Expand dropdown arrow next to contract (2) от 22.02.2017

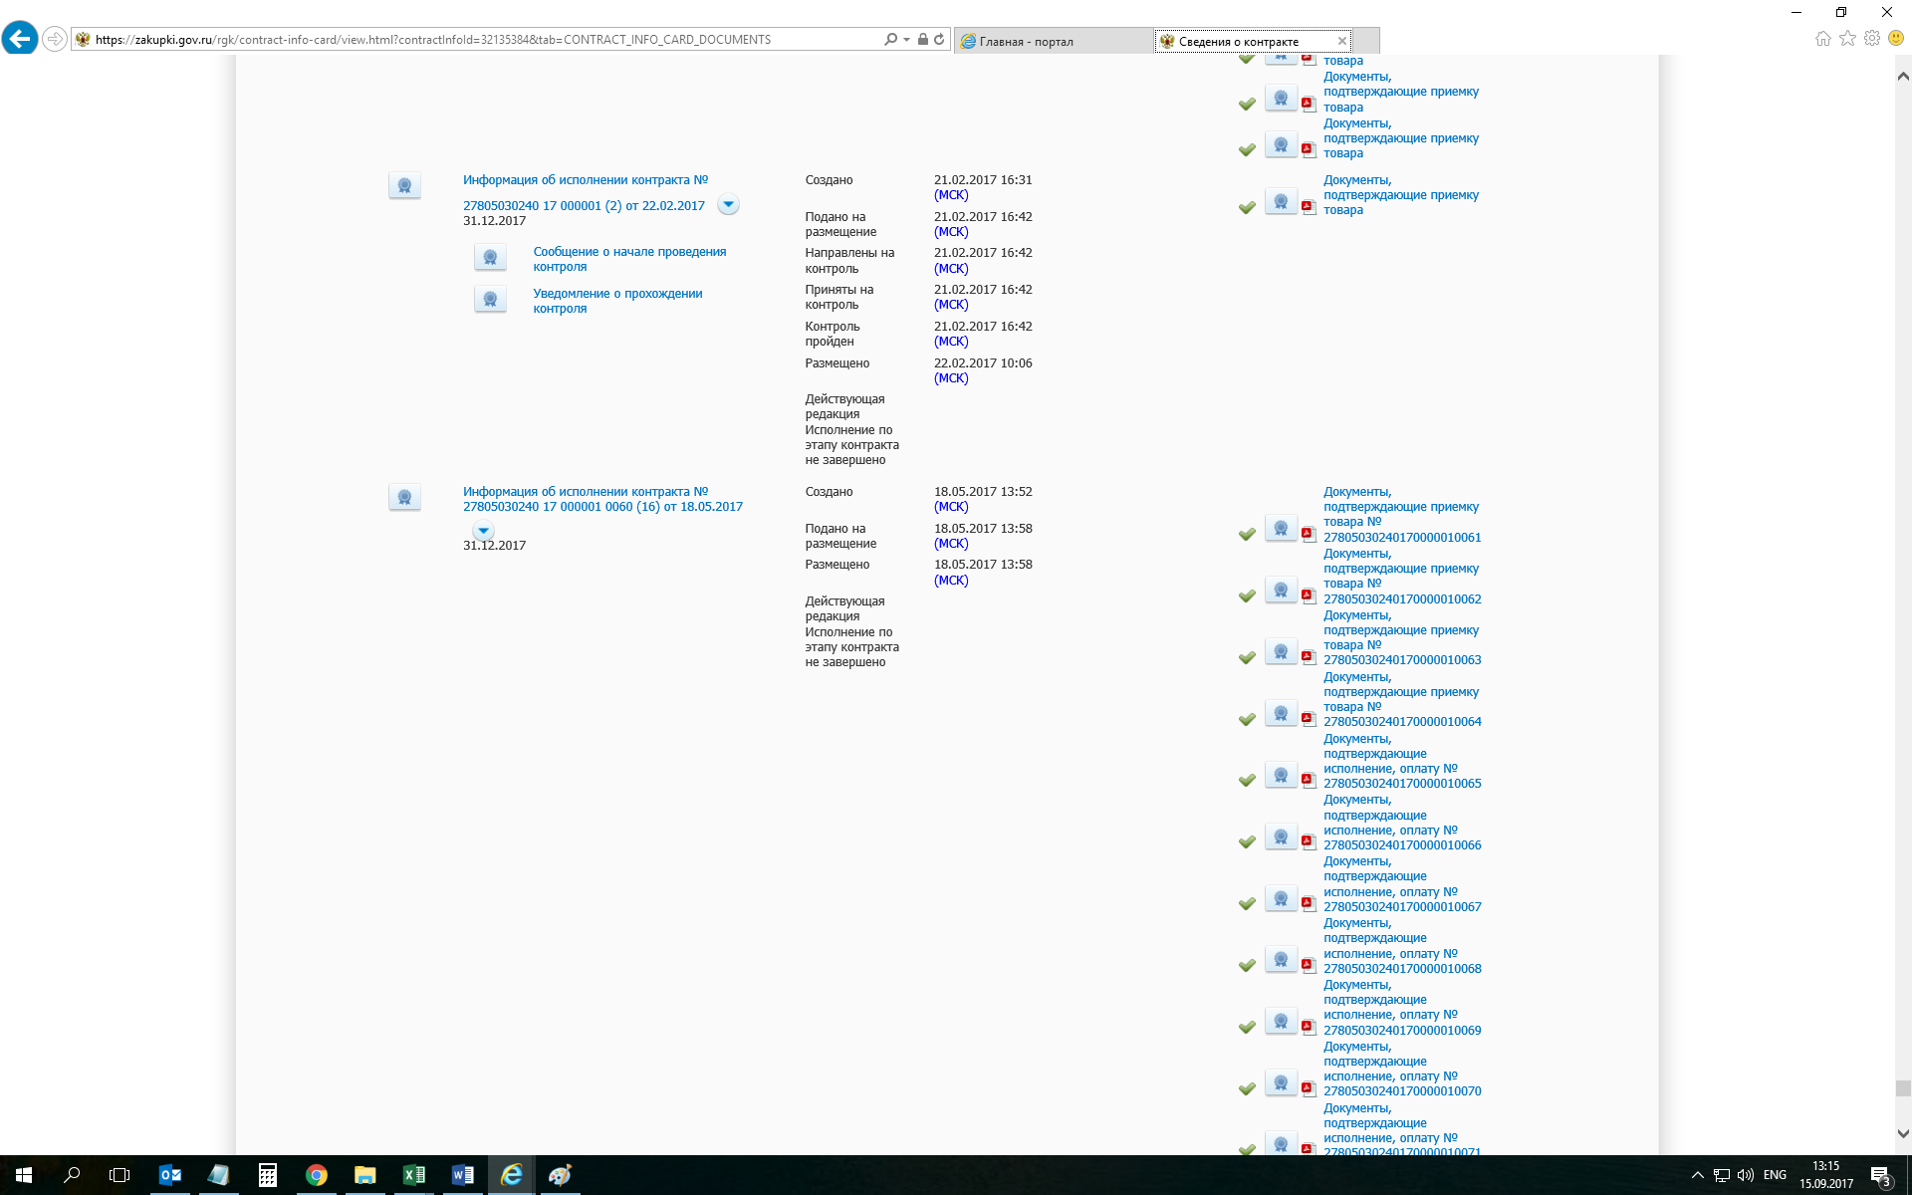click(728, 204)
